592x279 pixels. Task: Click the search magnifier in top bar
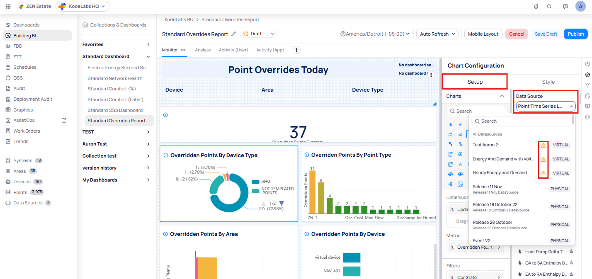click(549, 6)
